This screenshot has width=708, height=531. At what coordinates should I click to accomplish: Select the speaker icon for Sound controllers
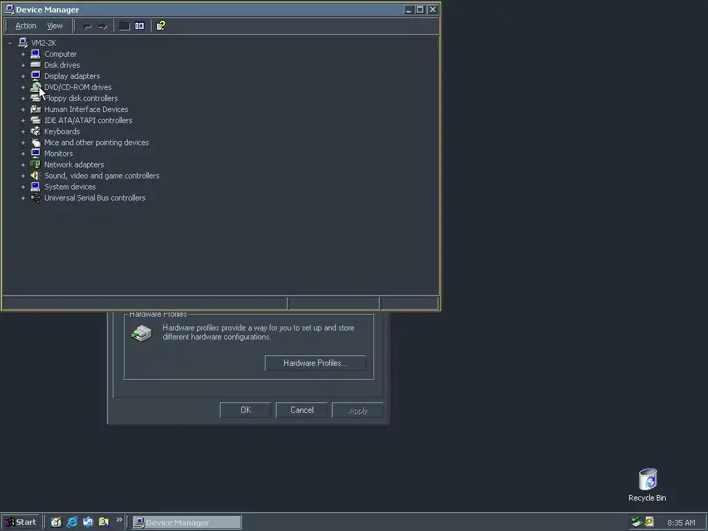click(36, 175)
